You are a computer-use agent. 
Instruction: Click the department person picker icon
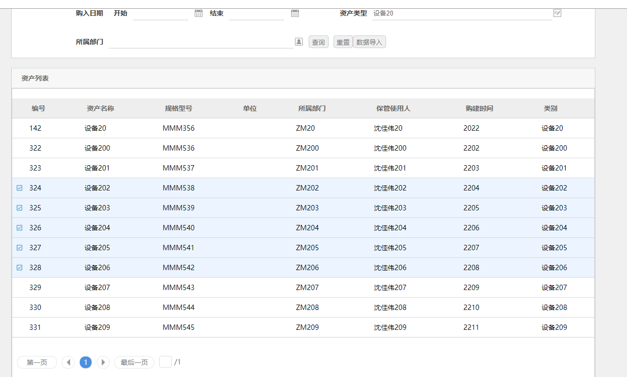[x=298, y=42]
